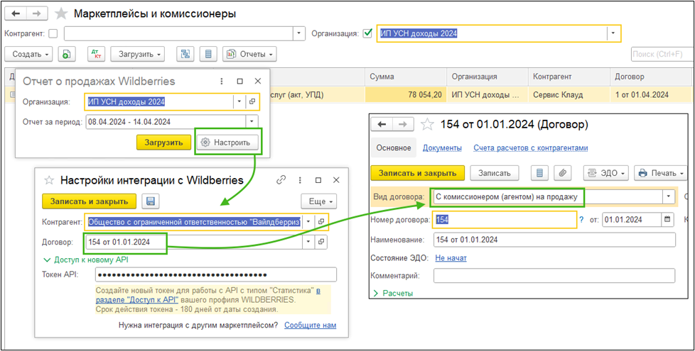Maximize the Отчет о продажах Wildberries dialog
The image size is (695, 351).
point(239,82)
